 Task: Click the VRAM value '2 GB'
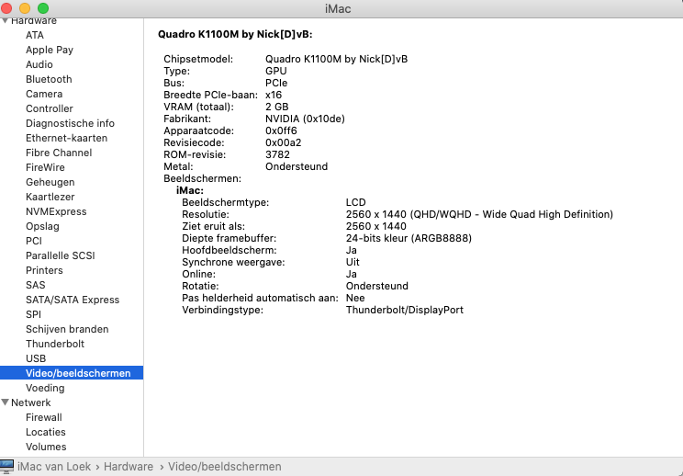(x=276, y=107)
